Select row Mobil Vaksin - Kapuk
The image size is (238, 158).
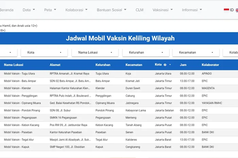tap(119, 147)
